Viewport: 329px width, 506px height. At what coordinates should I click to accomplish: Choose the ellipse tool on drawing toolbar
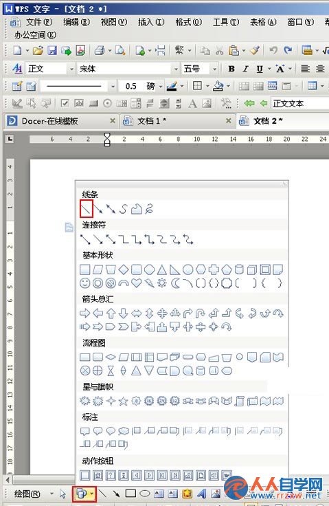tap(145, 494)
